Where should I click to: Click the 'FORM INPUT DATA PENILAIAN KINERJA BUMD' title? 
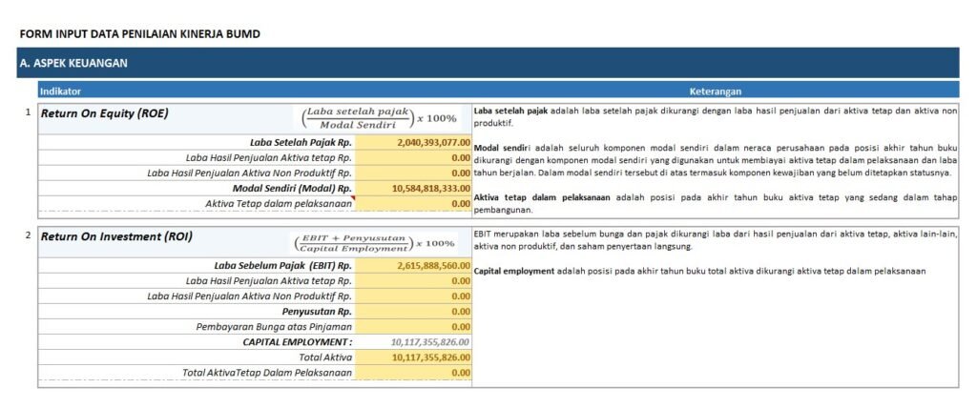[140, 34]
